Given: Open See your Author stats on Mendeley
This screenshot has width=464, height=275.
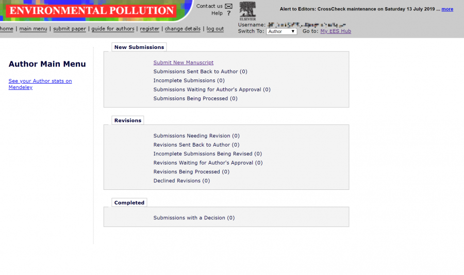Looking at the screenshot, I should [x=40, y=84].
